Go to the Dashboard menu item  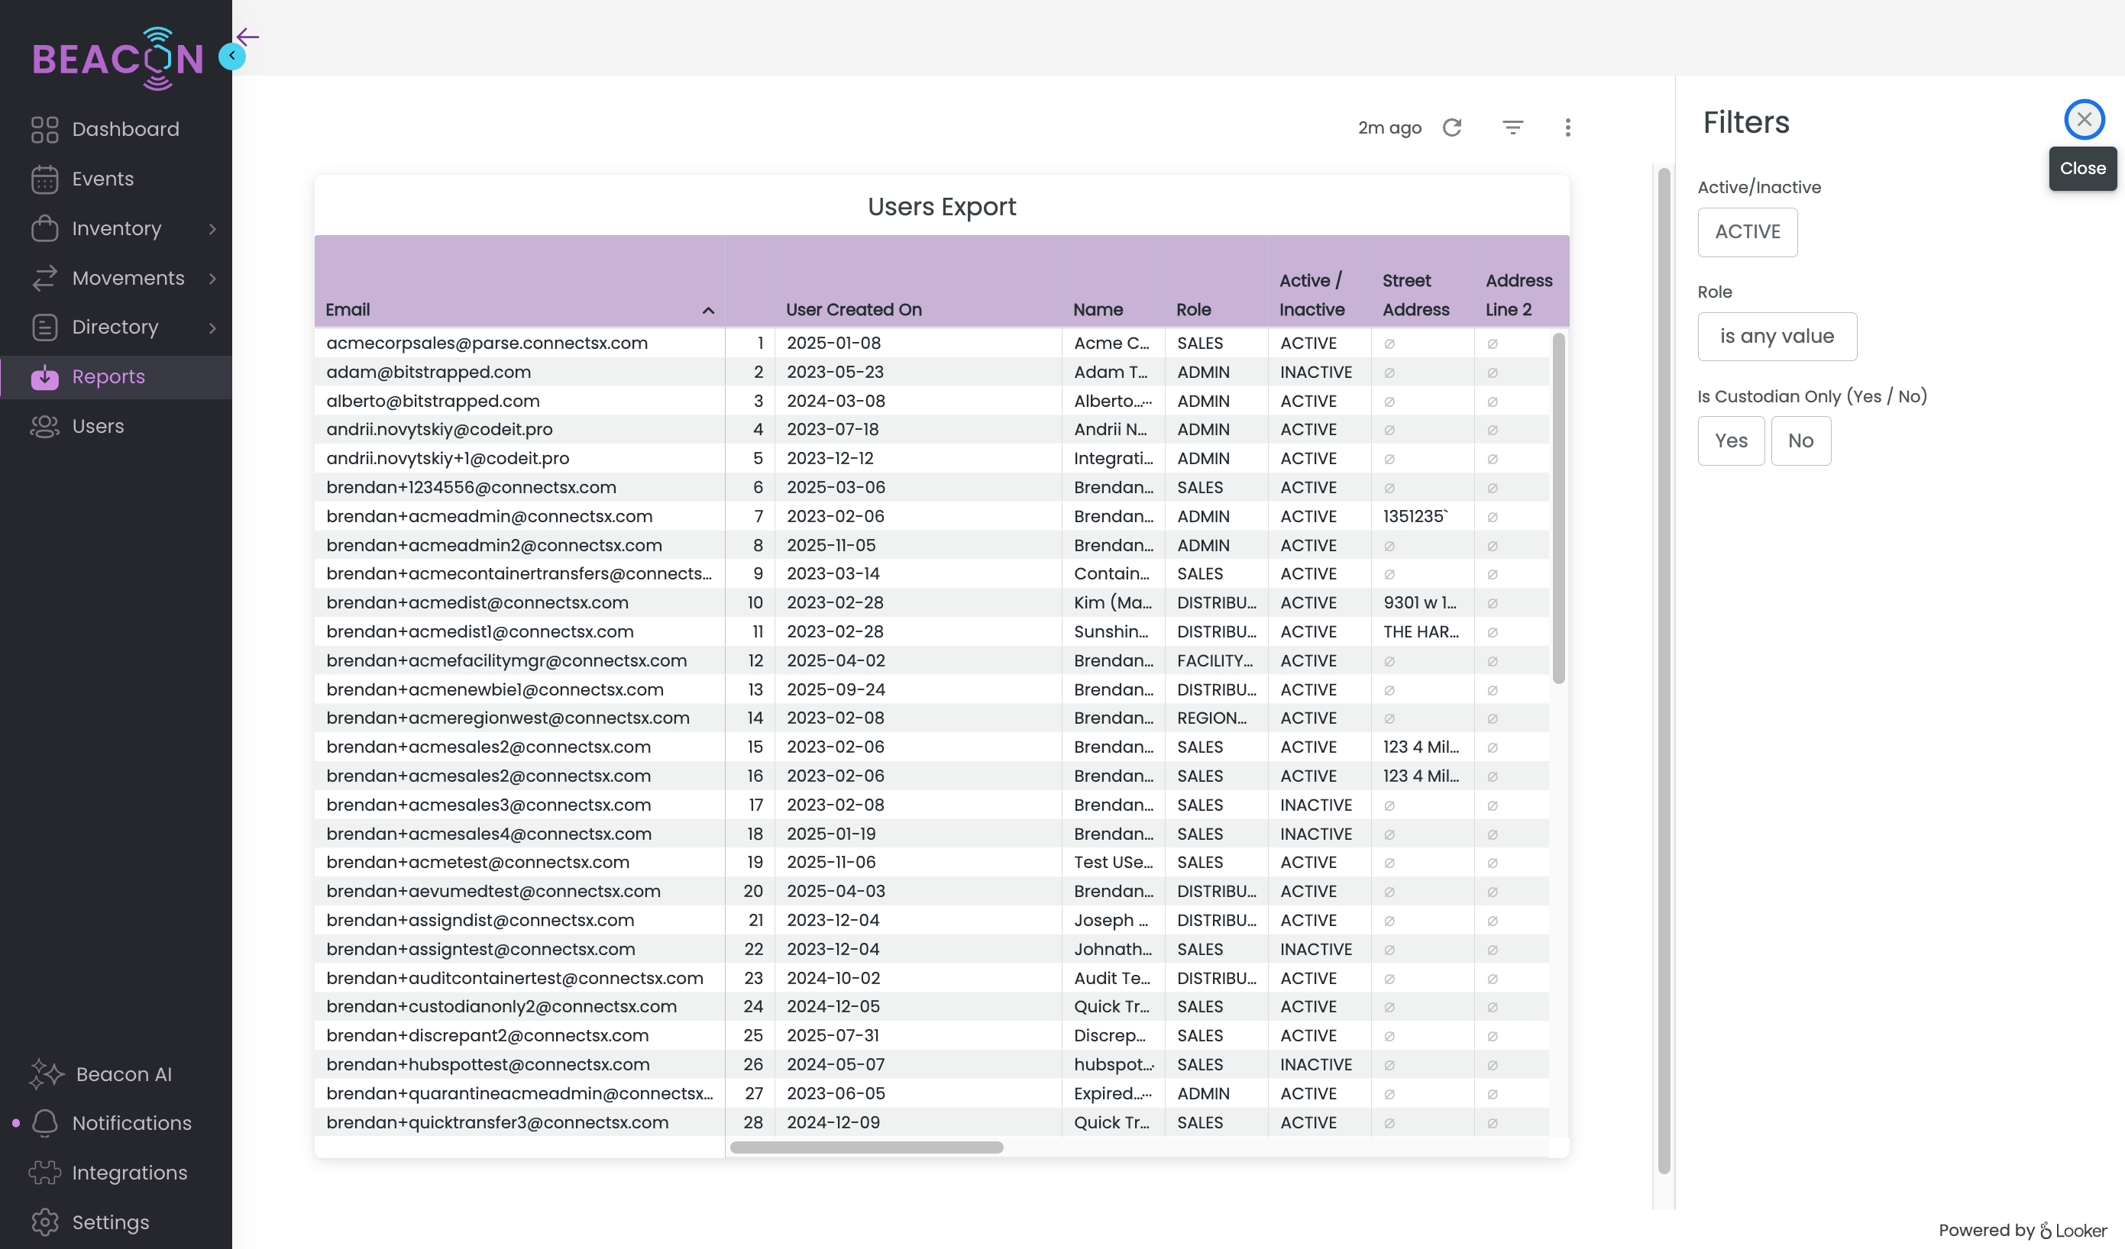coord(125,129)
